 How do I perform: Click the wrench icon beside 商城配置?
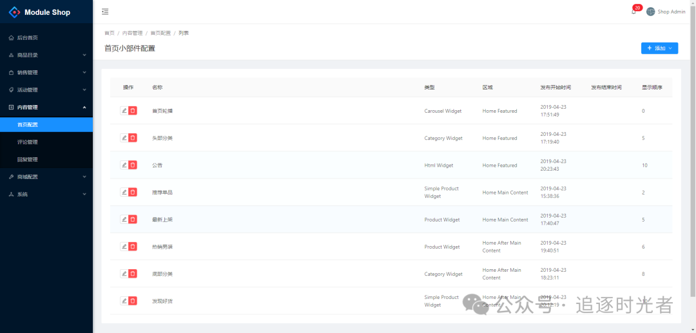point(11,176)
